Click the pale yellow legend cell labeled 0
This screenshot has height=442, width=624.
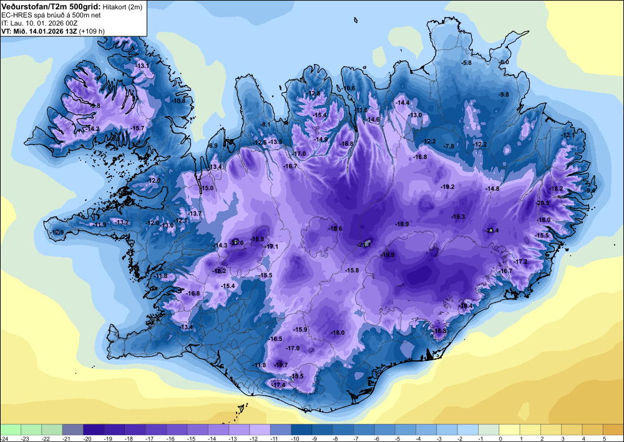(509, 430)
